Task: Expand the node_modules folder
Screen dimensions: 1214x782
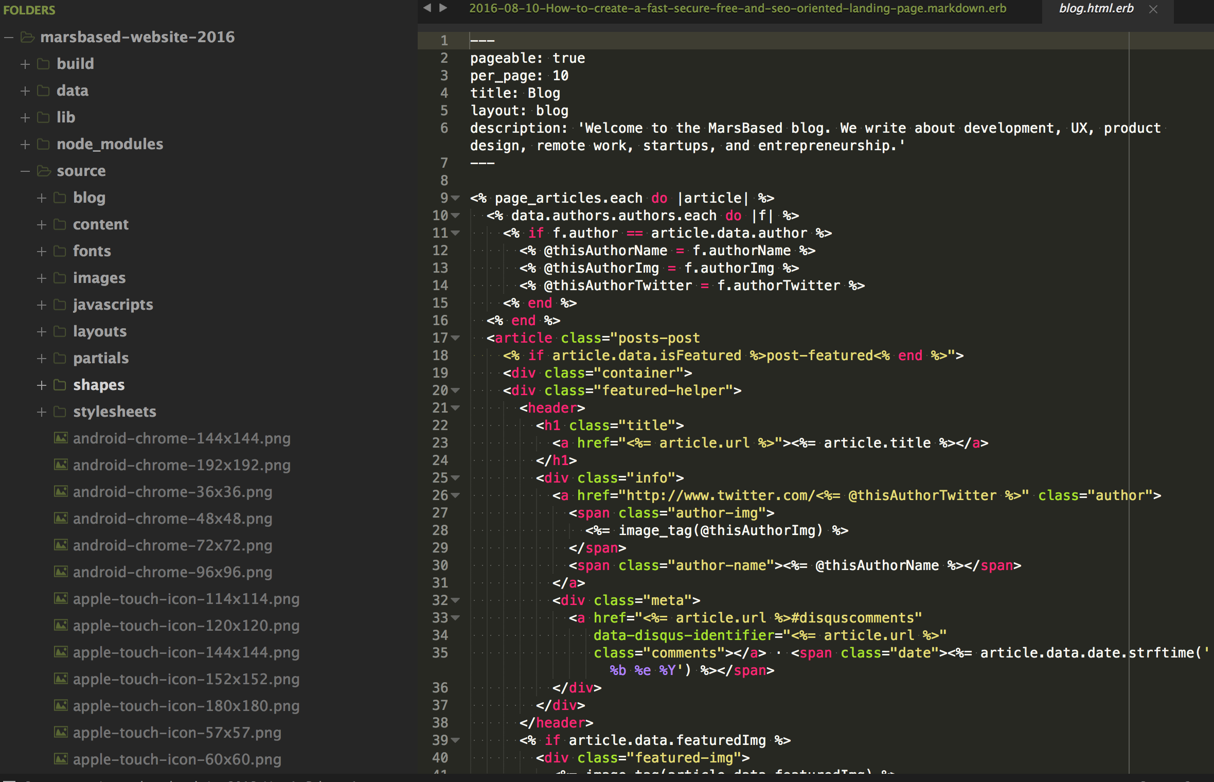Action: point(25,144)
